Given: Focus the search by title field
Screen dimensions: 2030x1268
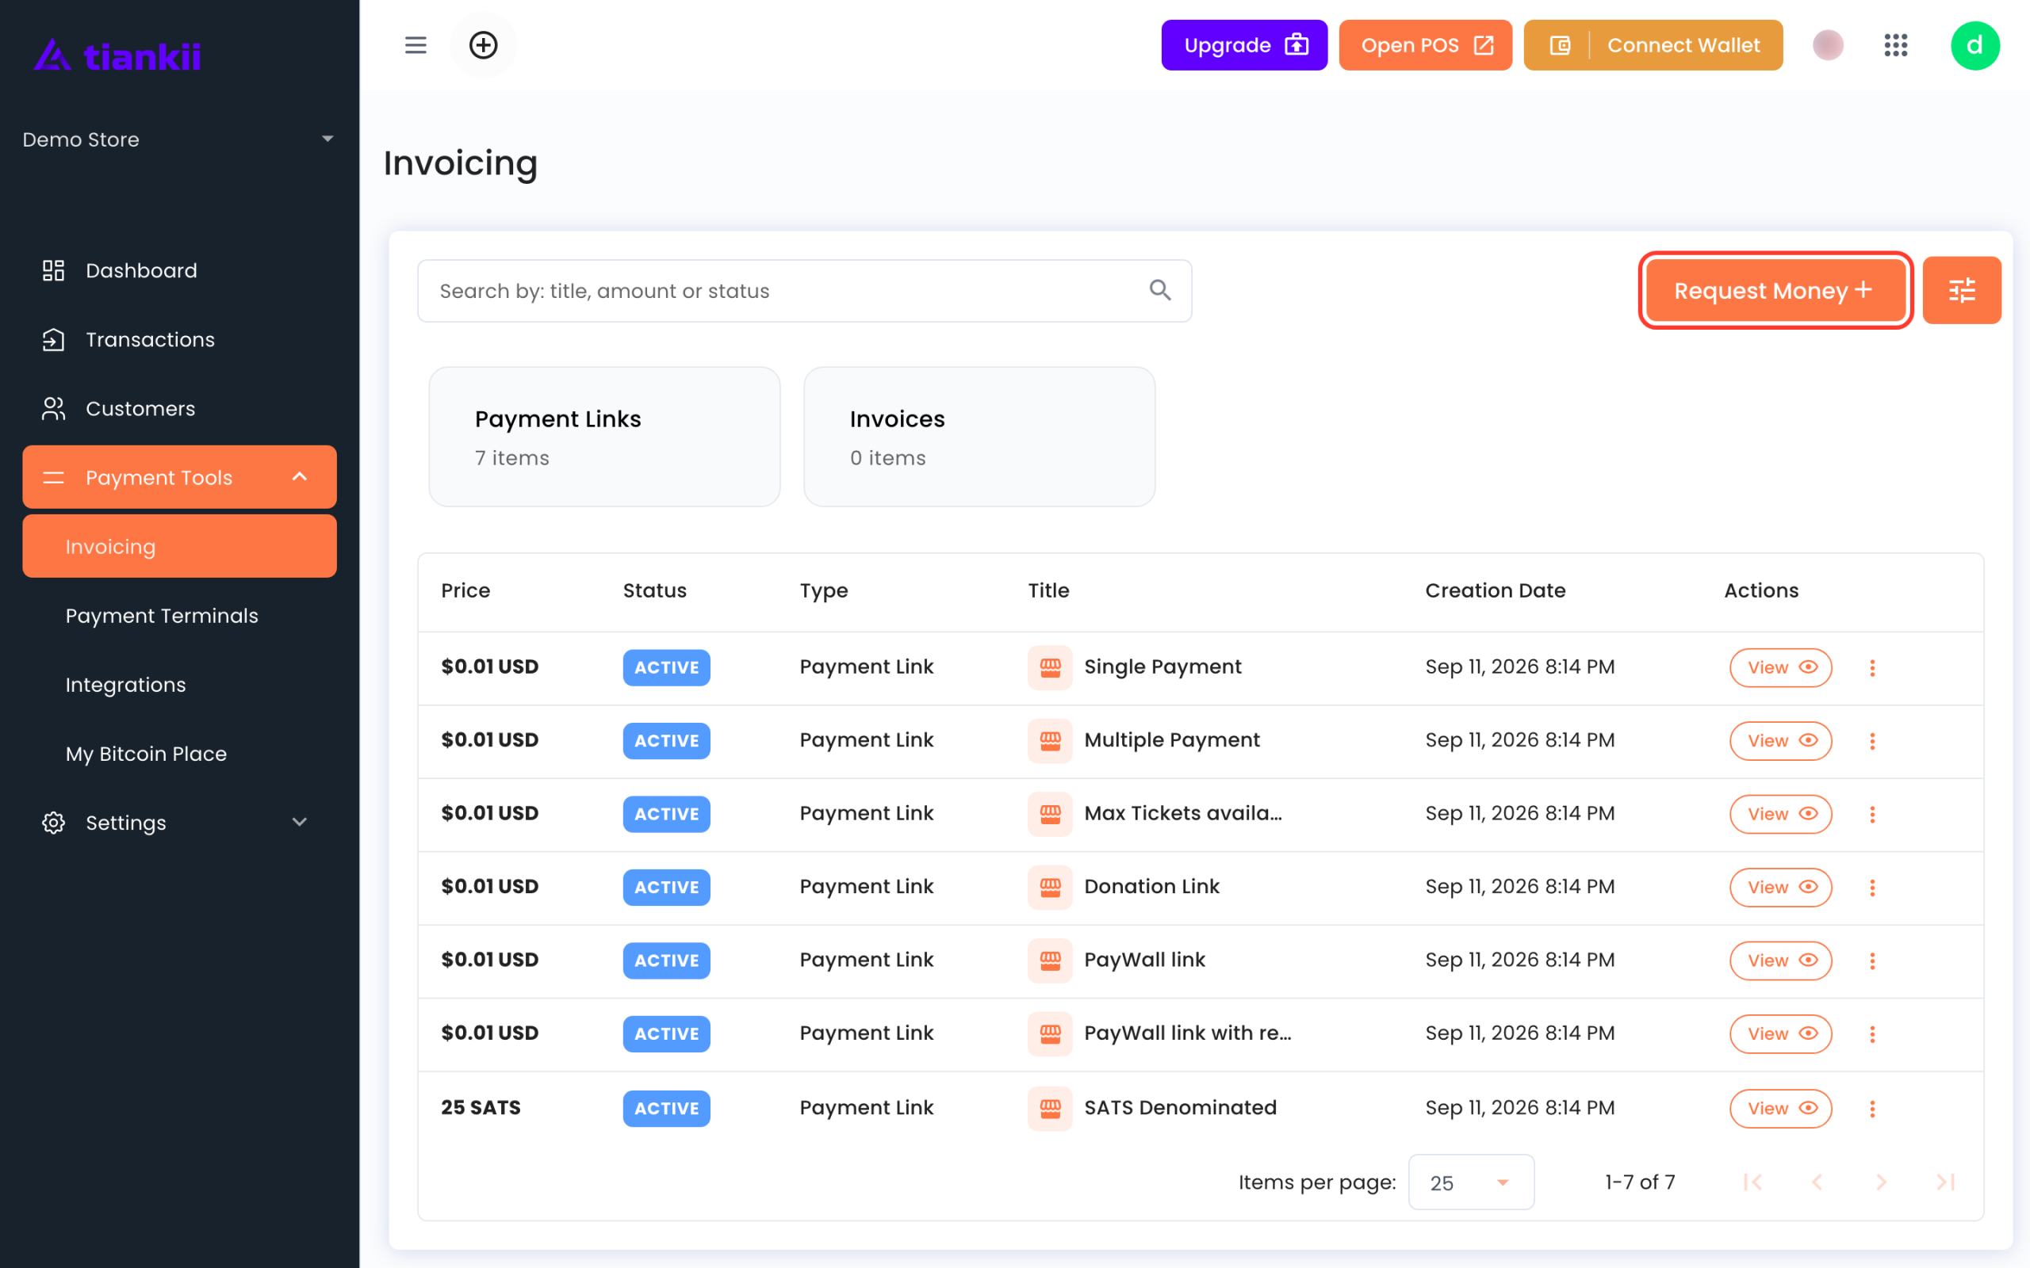Looking at the screenshot, I should click(x=803, y=290).
